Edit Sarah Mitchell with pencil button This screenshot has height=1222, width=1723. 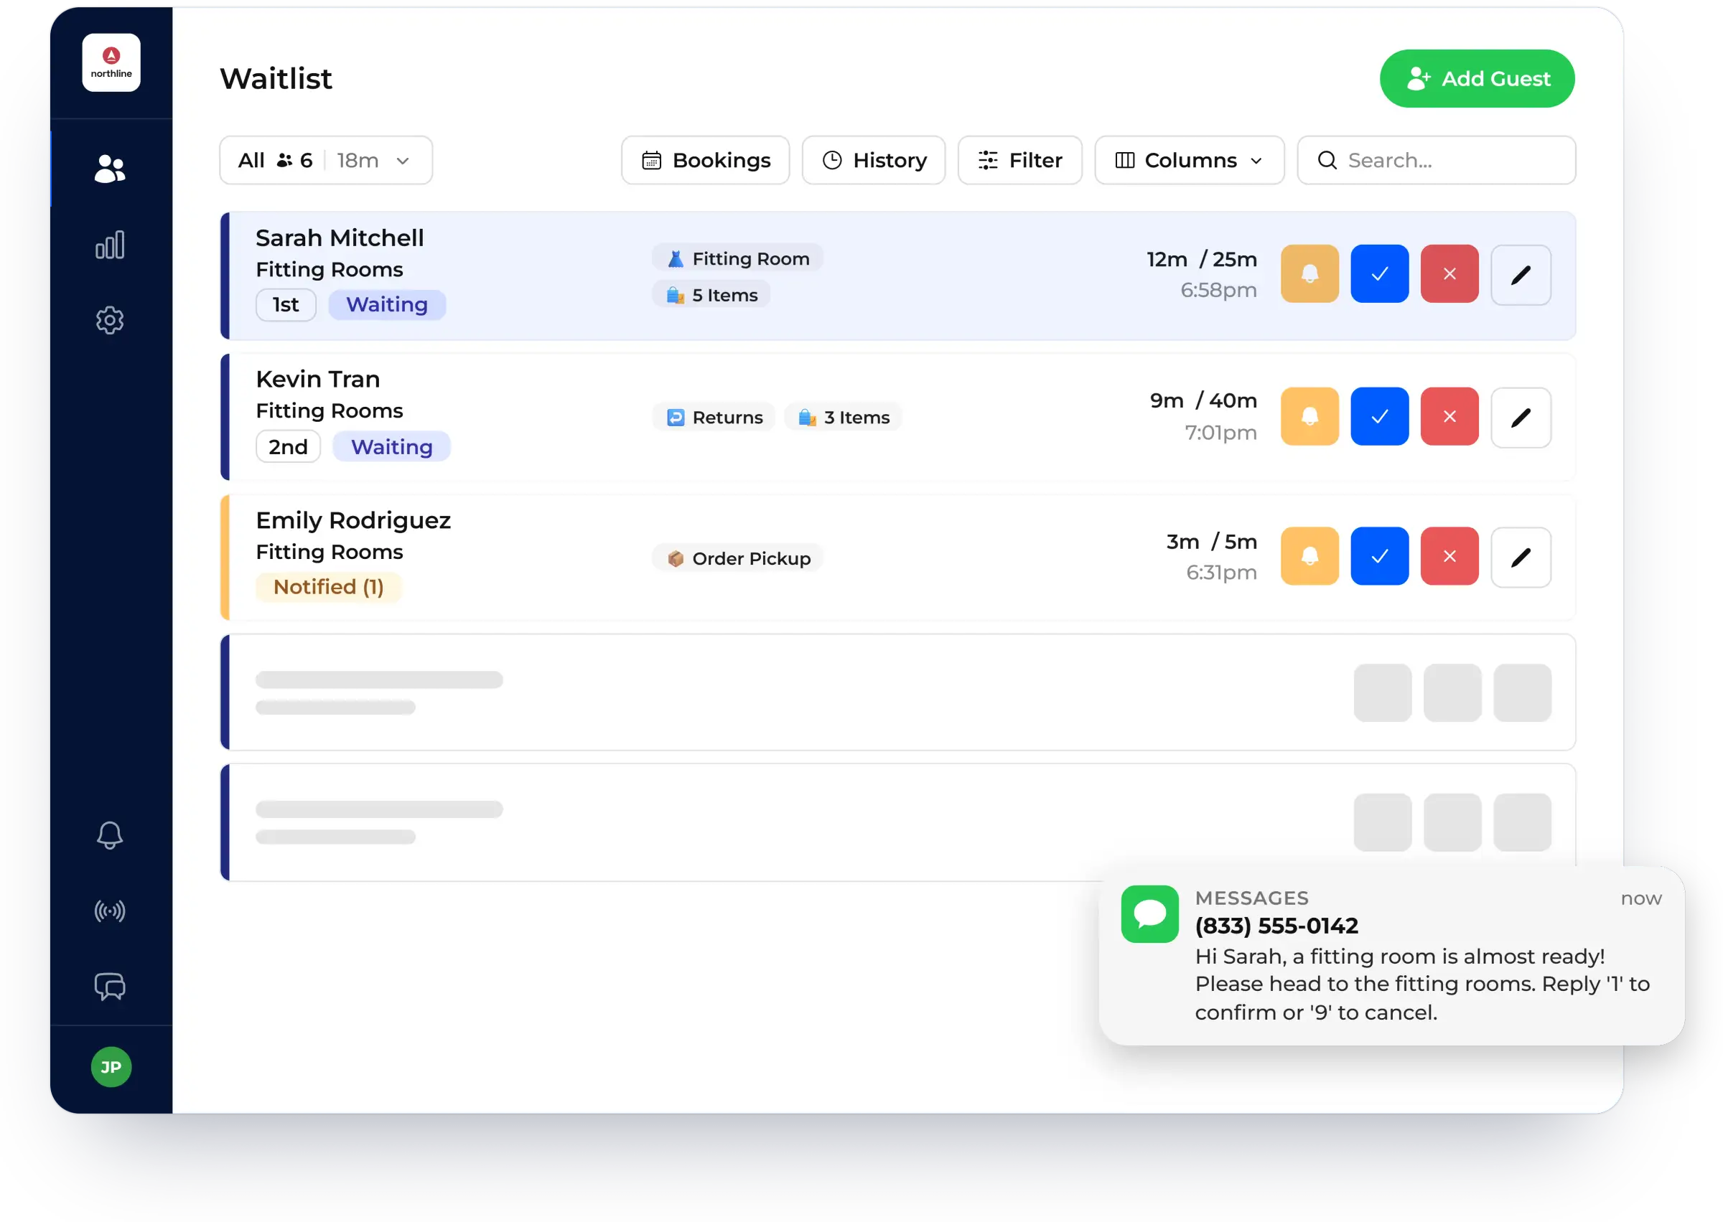tap(1521, 275)
